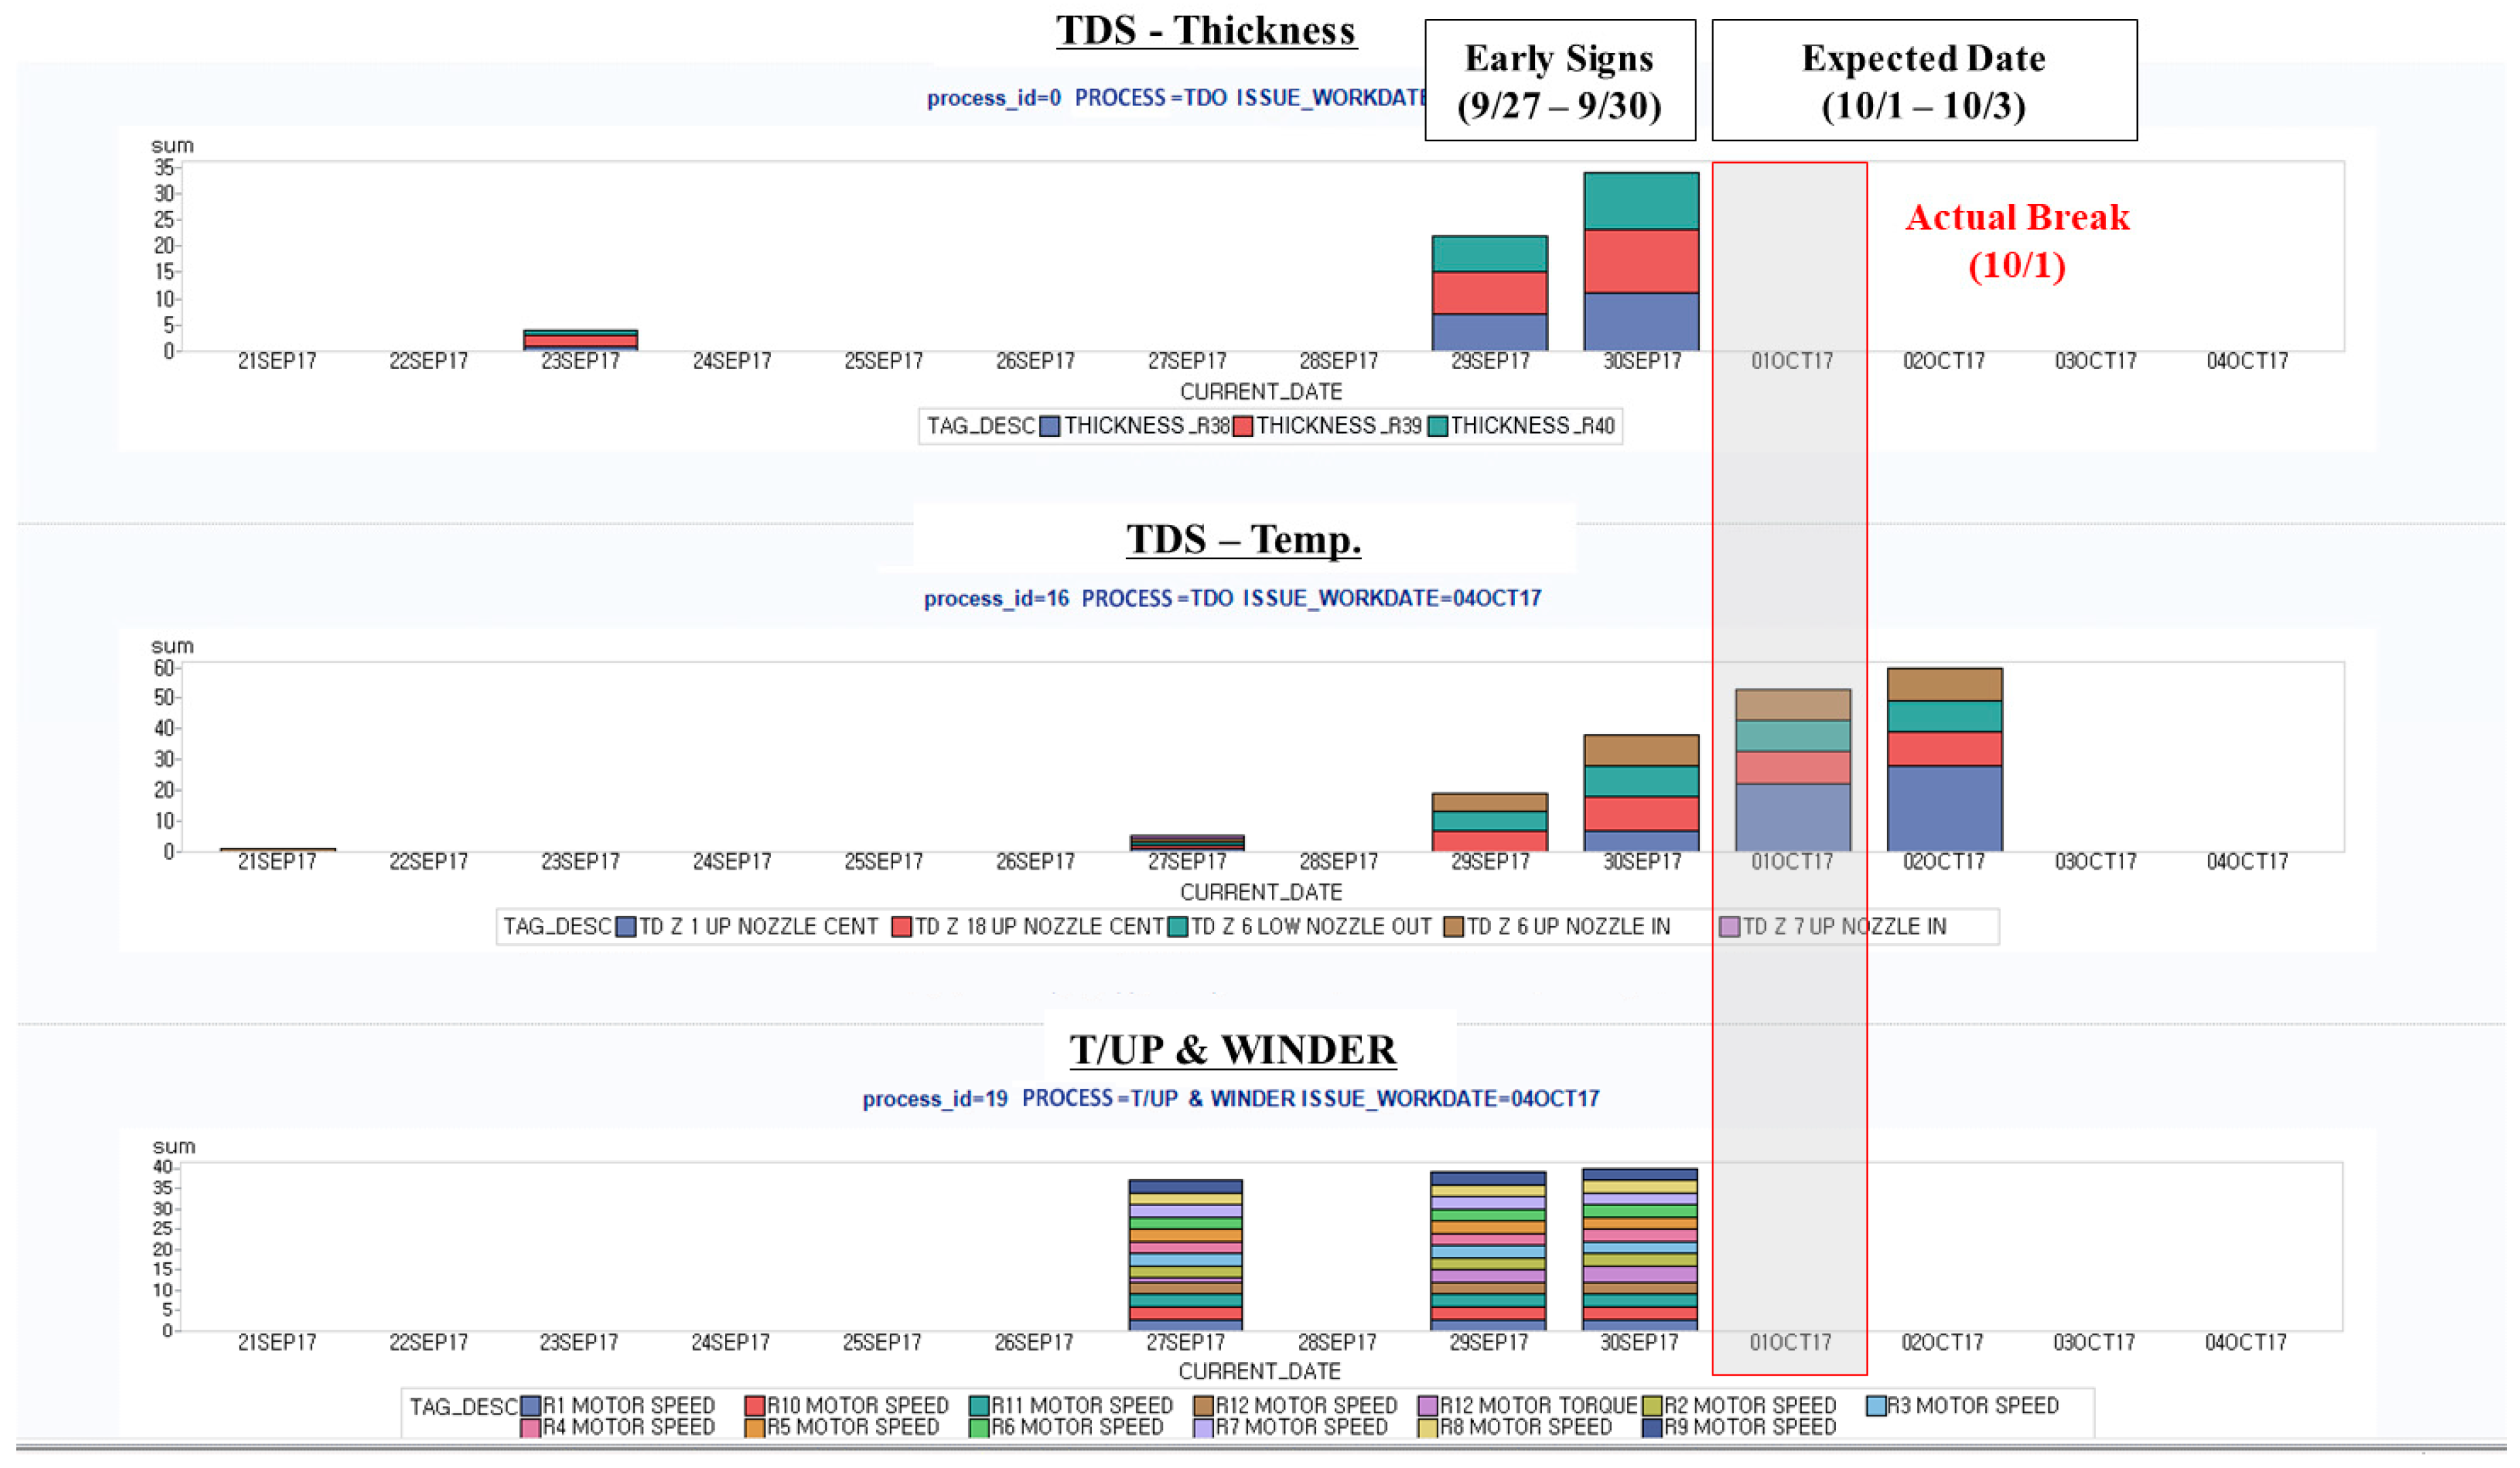Click the THICKNESS_R39 red legend swatch
The image size is (2520, 1468).
[x=1243, y=427]
